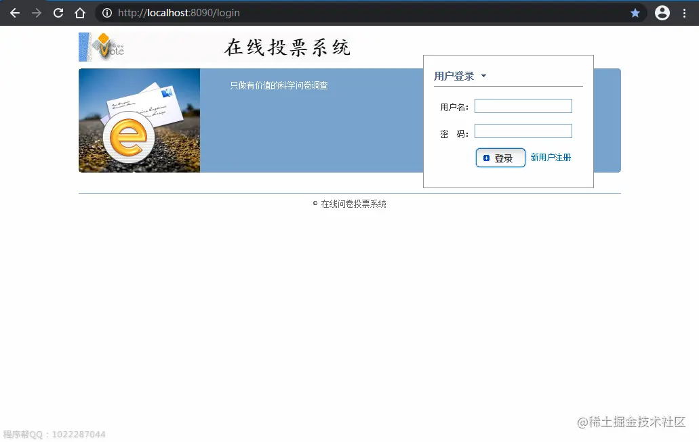Click the browser back navigation arrow

coord(14,12)
